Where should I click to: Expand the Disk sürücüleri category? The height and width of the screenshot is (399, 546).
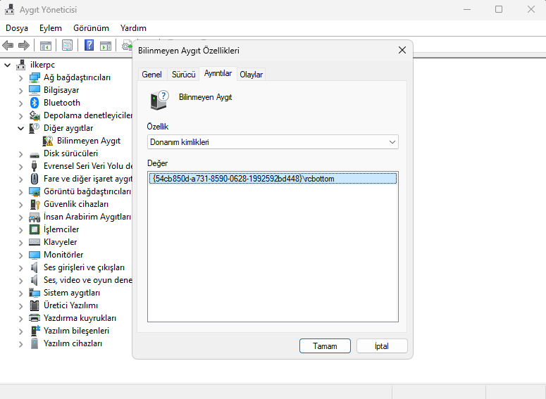20,154
